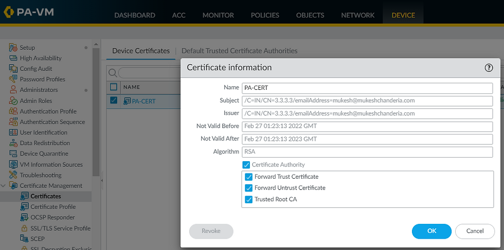
Task: Open the DASHBOARD tab
Action: 135,15
